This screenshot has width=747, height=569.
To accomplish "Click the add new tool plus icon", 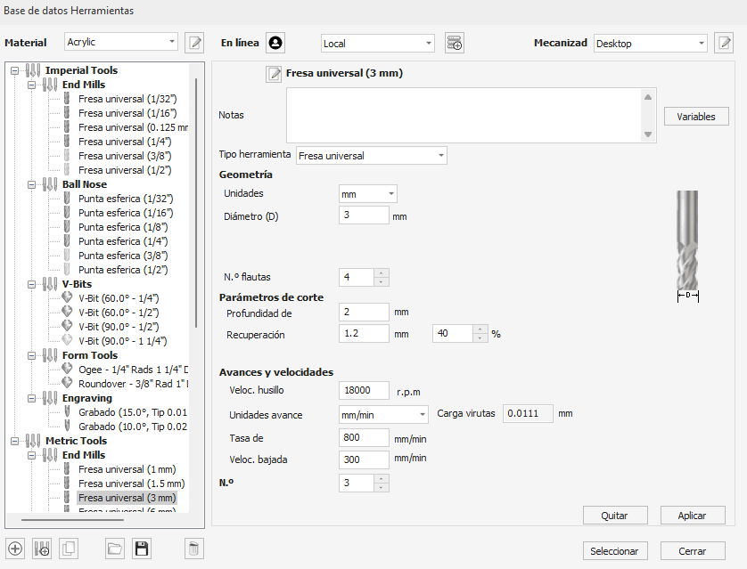I will (15, 549).
